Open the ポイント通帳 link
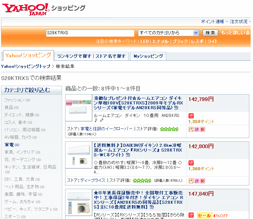 [213, 22]
